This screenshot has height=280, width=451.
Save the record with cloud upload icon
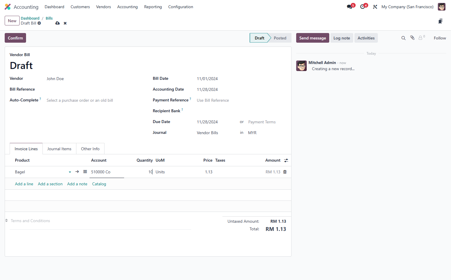click(58, 23)
